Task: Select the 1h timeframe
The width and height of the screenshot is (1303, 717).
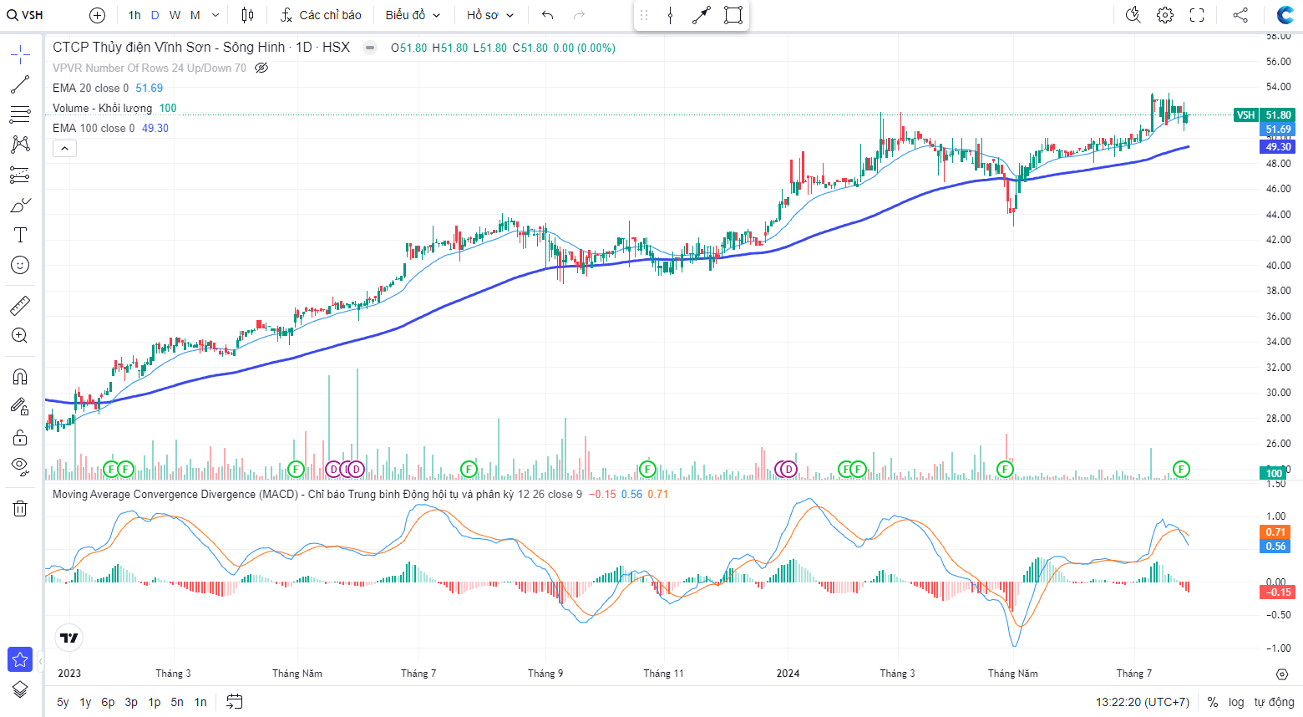Action: [x=134, y=15]
